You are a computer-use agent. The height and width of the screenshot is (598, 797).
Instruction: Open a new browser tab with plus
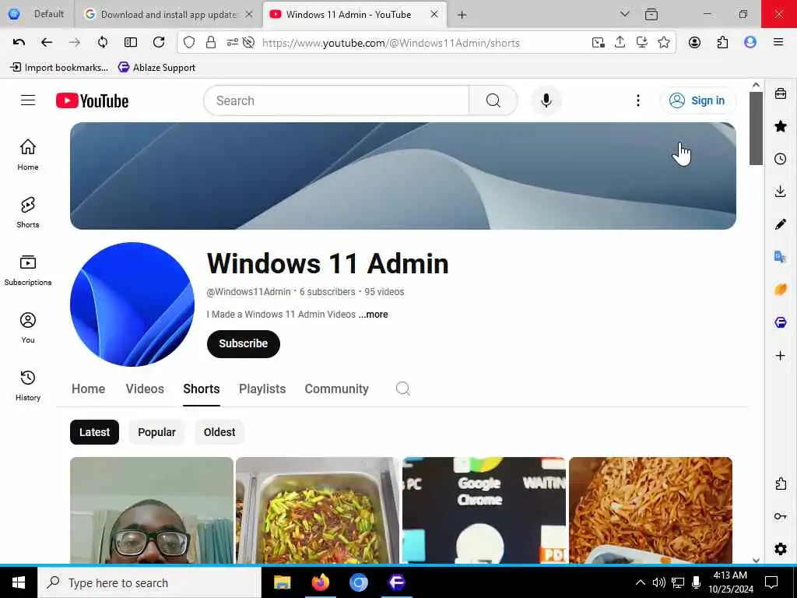(x=462, y=15)
